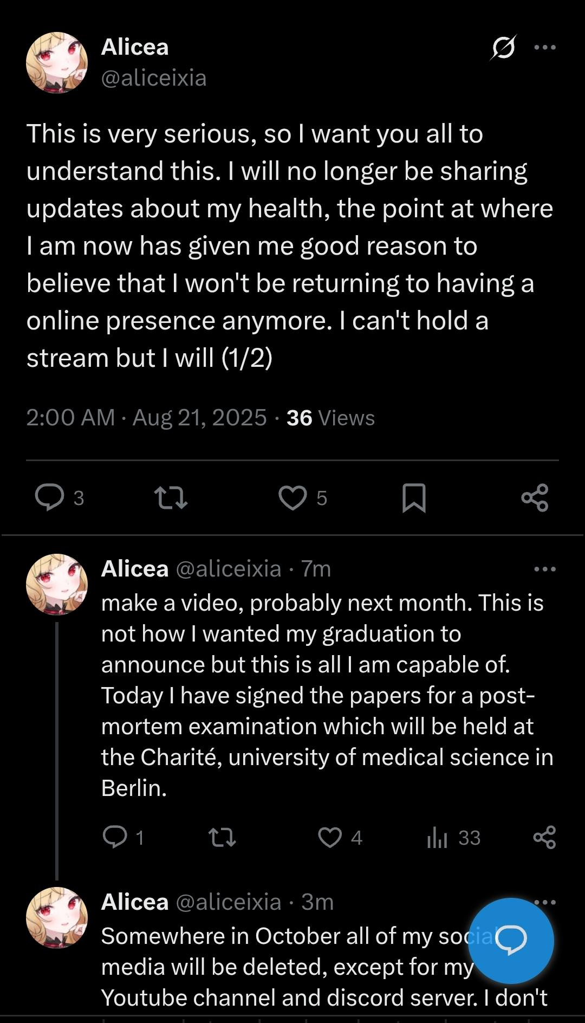Bookmark the main tweet
This screenshot has height=1023, width=585.
414,497
